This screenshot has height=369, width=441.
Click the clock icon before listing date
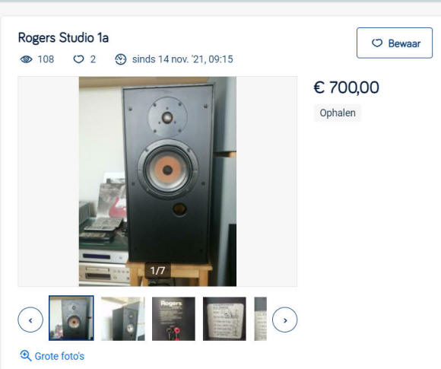click(121, 59)
